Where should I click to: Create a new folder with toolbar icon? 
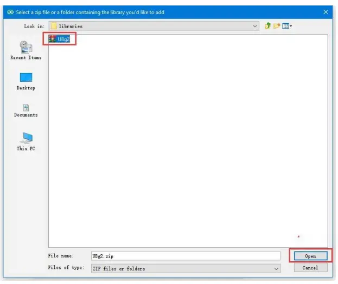point(277,26)
